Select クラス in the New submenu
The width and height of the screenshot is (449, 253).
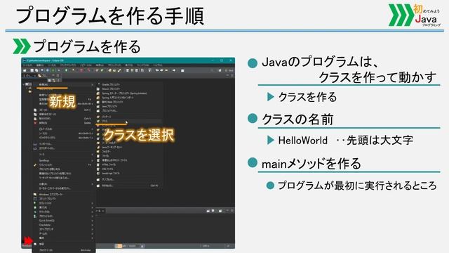tap(129, 121)
